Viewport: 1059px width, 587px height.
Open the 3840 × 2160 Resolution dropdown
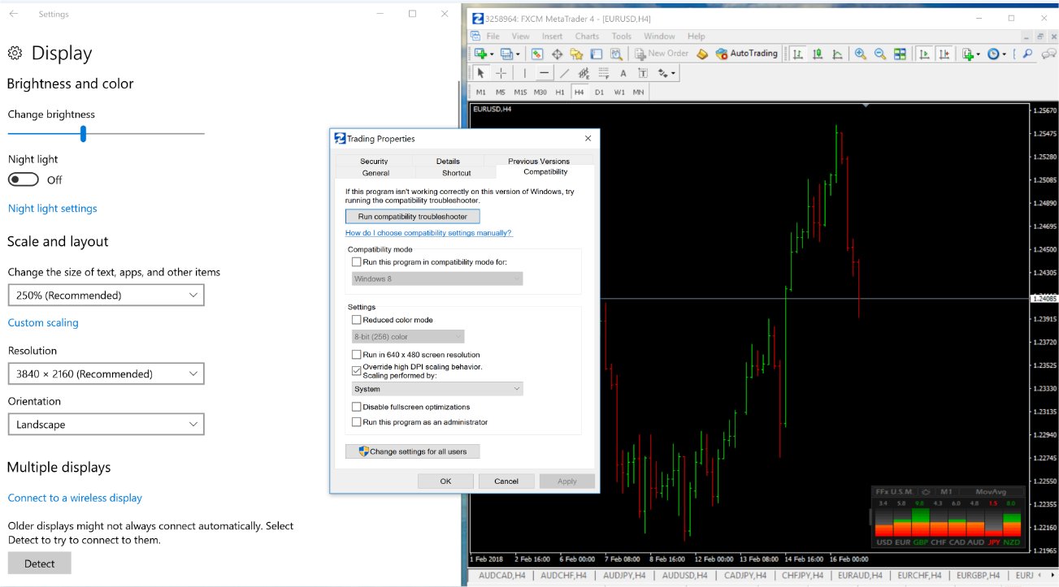pyautogui.click(x=106, y=374)
